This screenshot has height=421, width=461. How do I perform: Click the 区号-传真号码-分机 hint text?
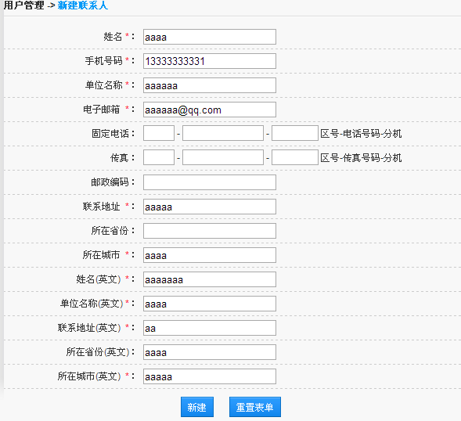click(x=361, y=158)
